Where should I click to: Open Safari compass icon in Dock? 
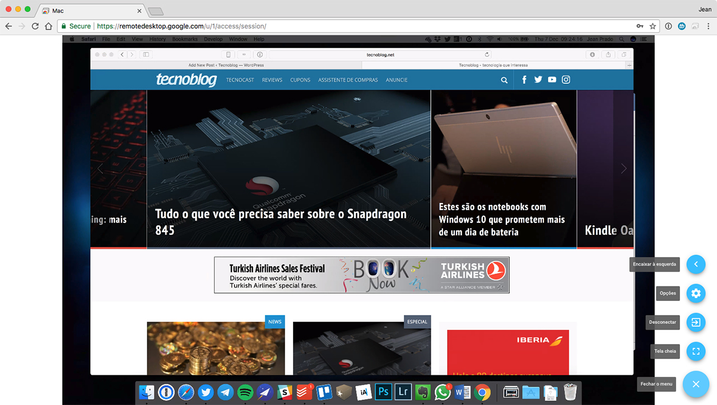click(186, 393)
